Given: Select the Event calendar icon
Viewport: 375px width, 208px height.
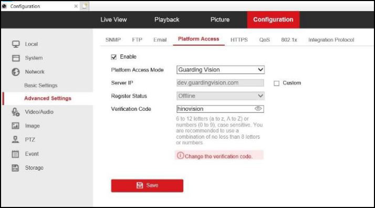Looking at the screenshot, I should [15, 154].
